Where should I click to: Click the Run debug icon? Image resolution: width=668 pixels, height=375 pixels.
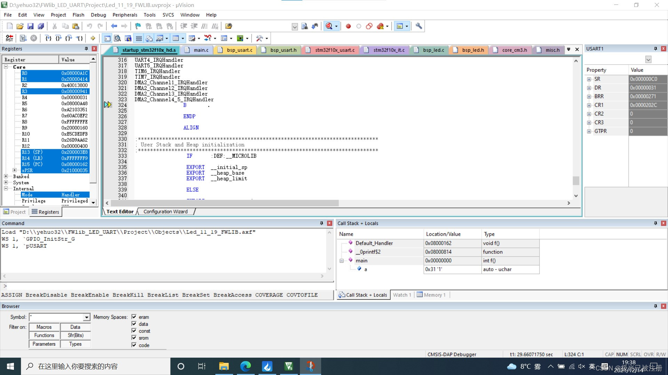(23, 38)
